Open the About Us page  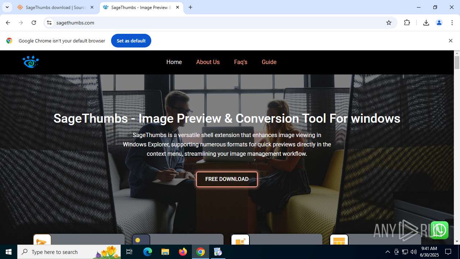pos(208,62)
